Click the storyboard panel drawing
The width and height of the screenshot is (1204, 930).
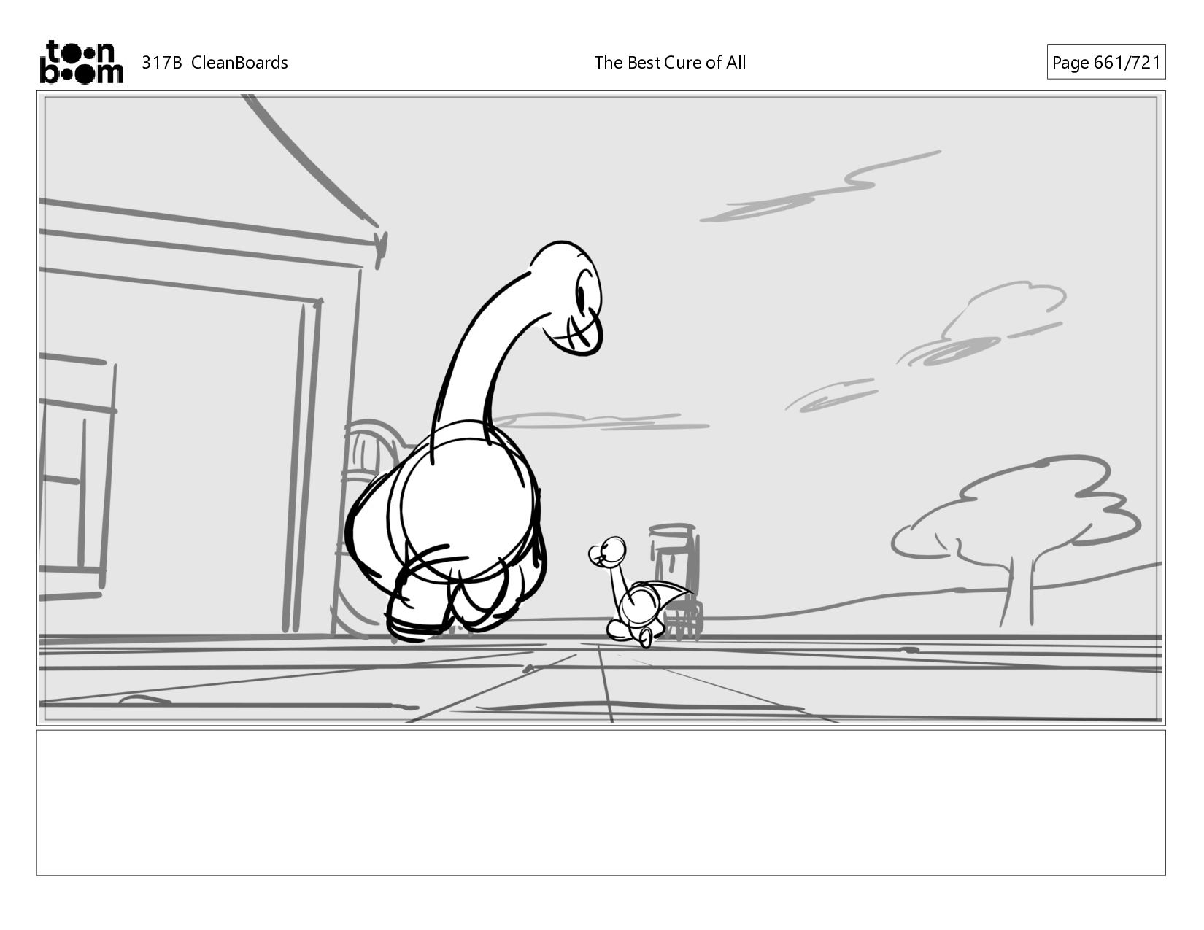pos(601,408)
